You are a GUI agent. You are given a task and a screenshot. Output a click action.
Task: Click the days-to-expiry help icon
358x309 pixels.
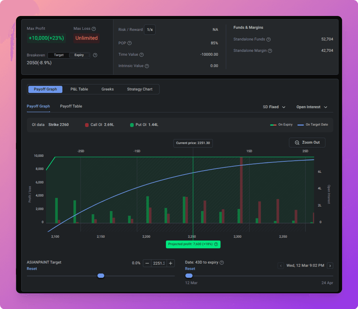click(x=222, y=263)
